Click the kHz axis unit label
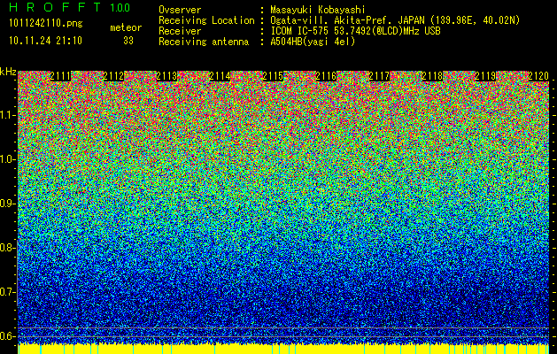This screenshot has height=354, width=557. pos(8,72)
